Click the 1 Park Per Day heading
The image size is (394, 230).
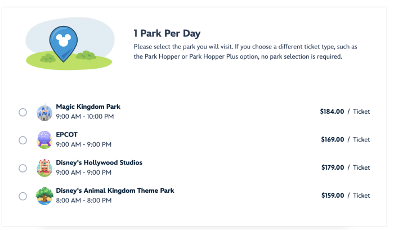click(167, 34)
